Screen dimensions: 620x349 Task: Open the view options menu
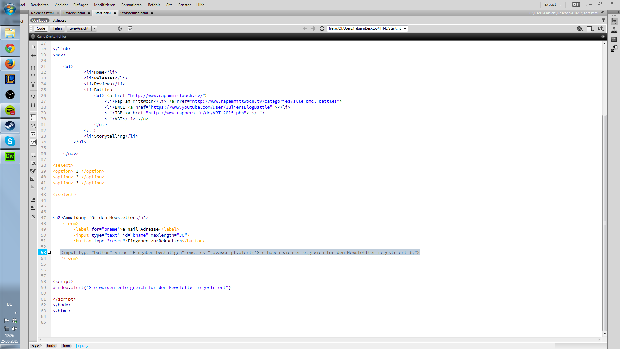pyautogui.click(x=590, y=29)
